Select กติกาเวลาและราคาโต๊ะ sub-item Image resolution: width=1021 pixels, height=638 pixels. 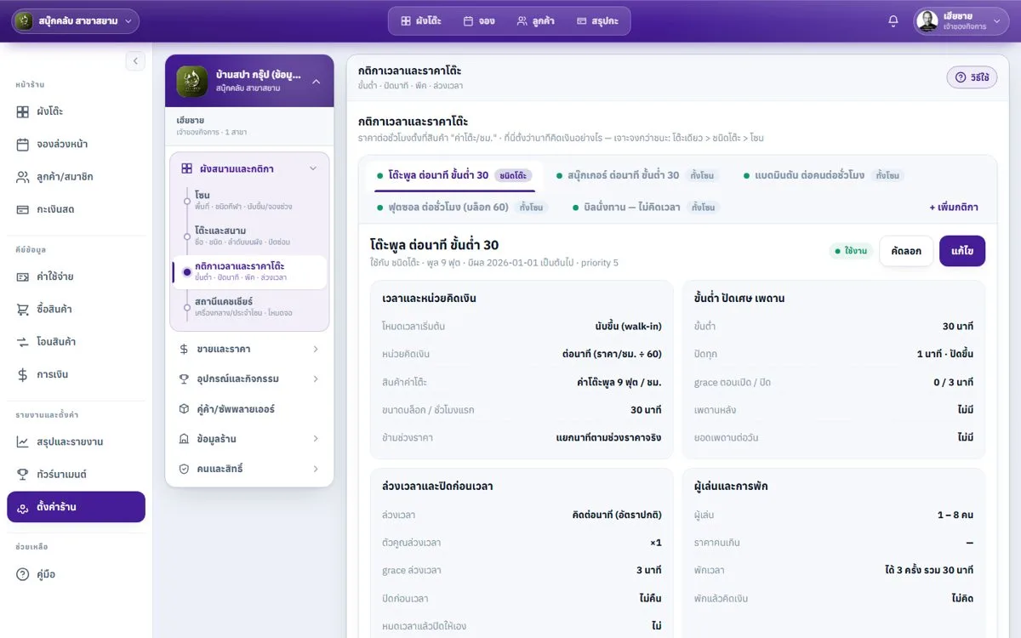[249, 271]
